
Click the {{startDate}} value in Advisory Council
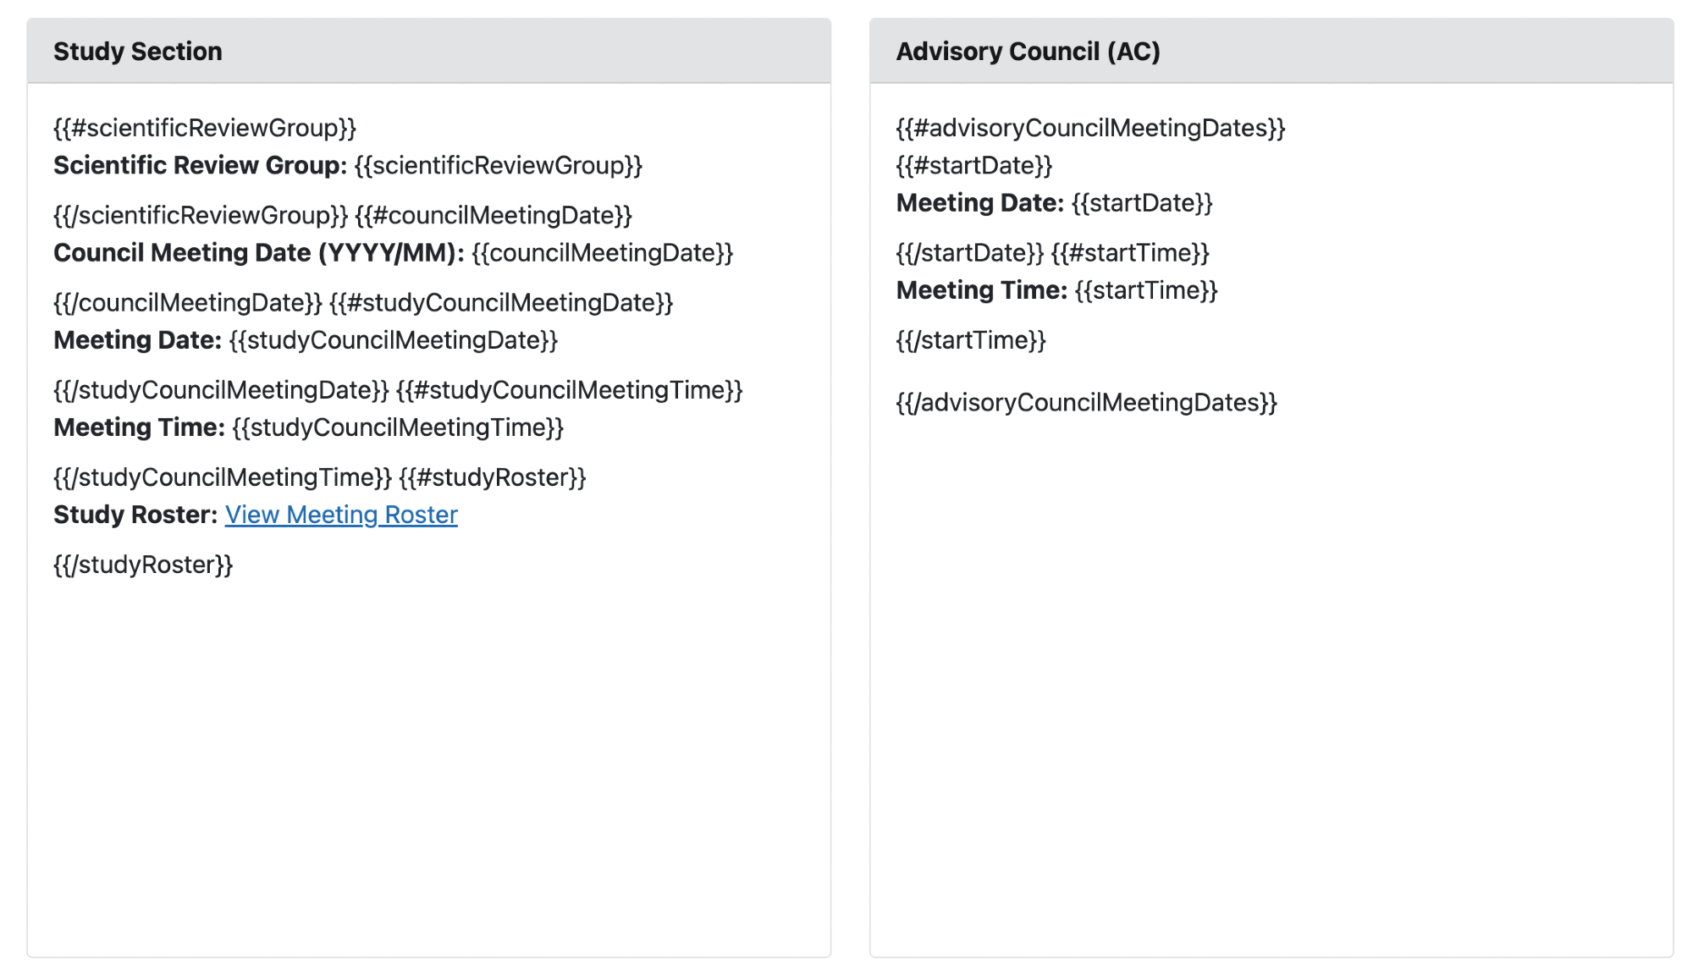tap(1142, 203)
